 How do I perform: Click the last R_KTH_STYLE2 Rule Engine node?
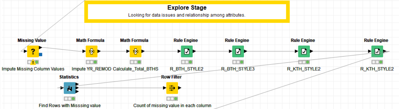pyautogui.click(x=377, y=51)
